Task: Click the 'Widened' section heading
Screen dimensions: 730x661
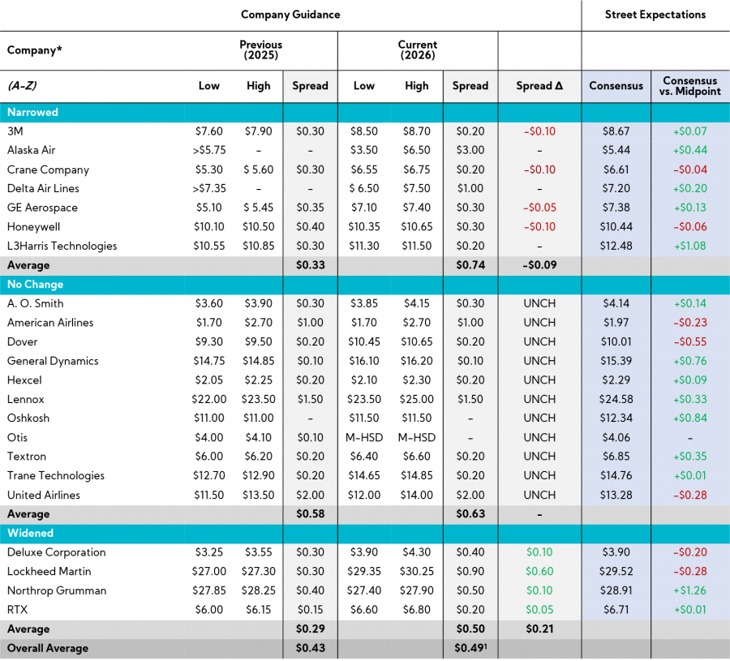Action: (x=30, y=534)
